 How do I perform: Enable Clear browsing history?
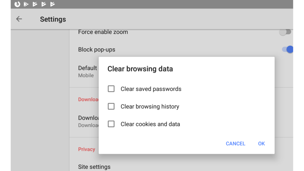(111, 106)
